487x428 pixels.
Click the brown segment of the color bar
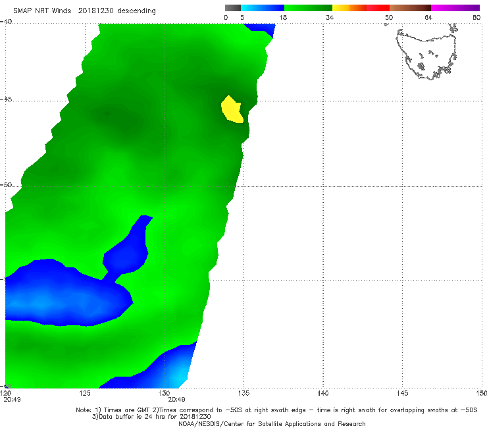coord(410,8)
